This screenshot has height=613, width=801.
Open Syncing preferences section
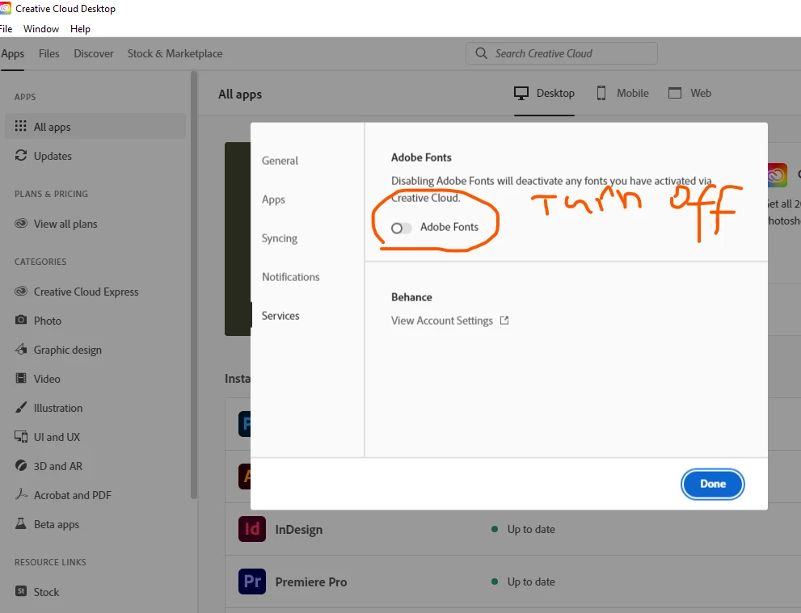tap(280, 238)
